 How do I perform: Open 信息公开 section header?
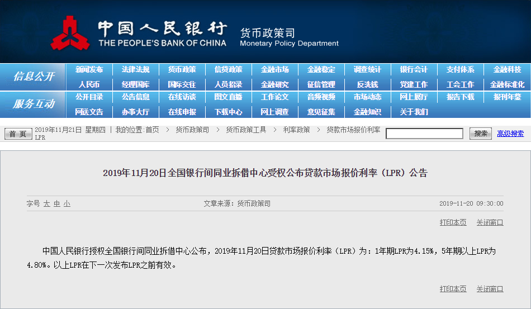[34, 77]
